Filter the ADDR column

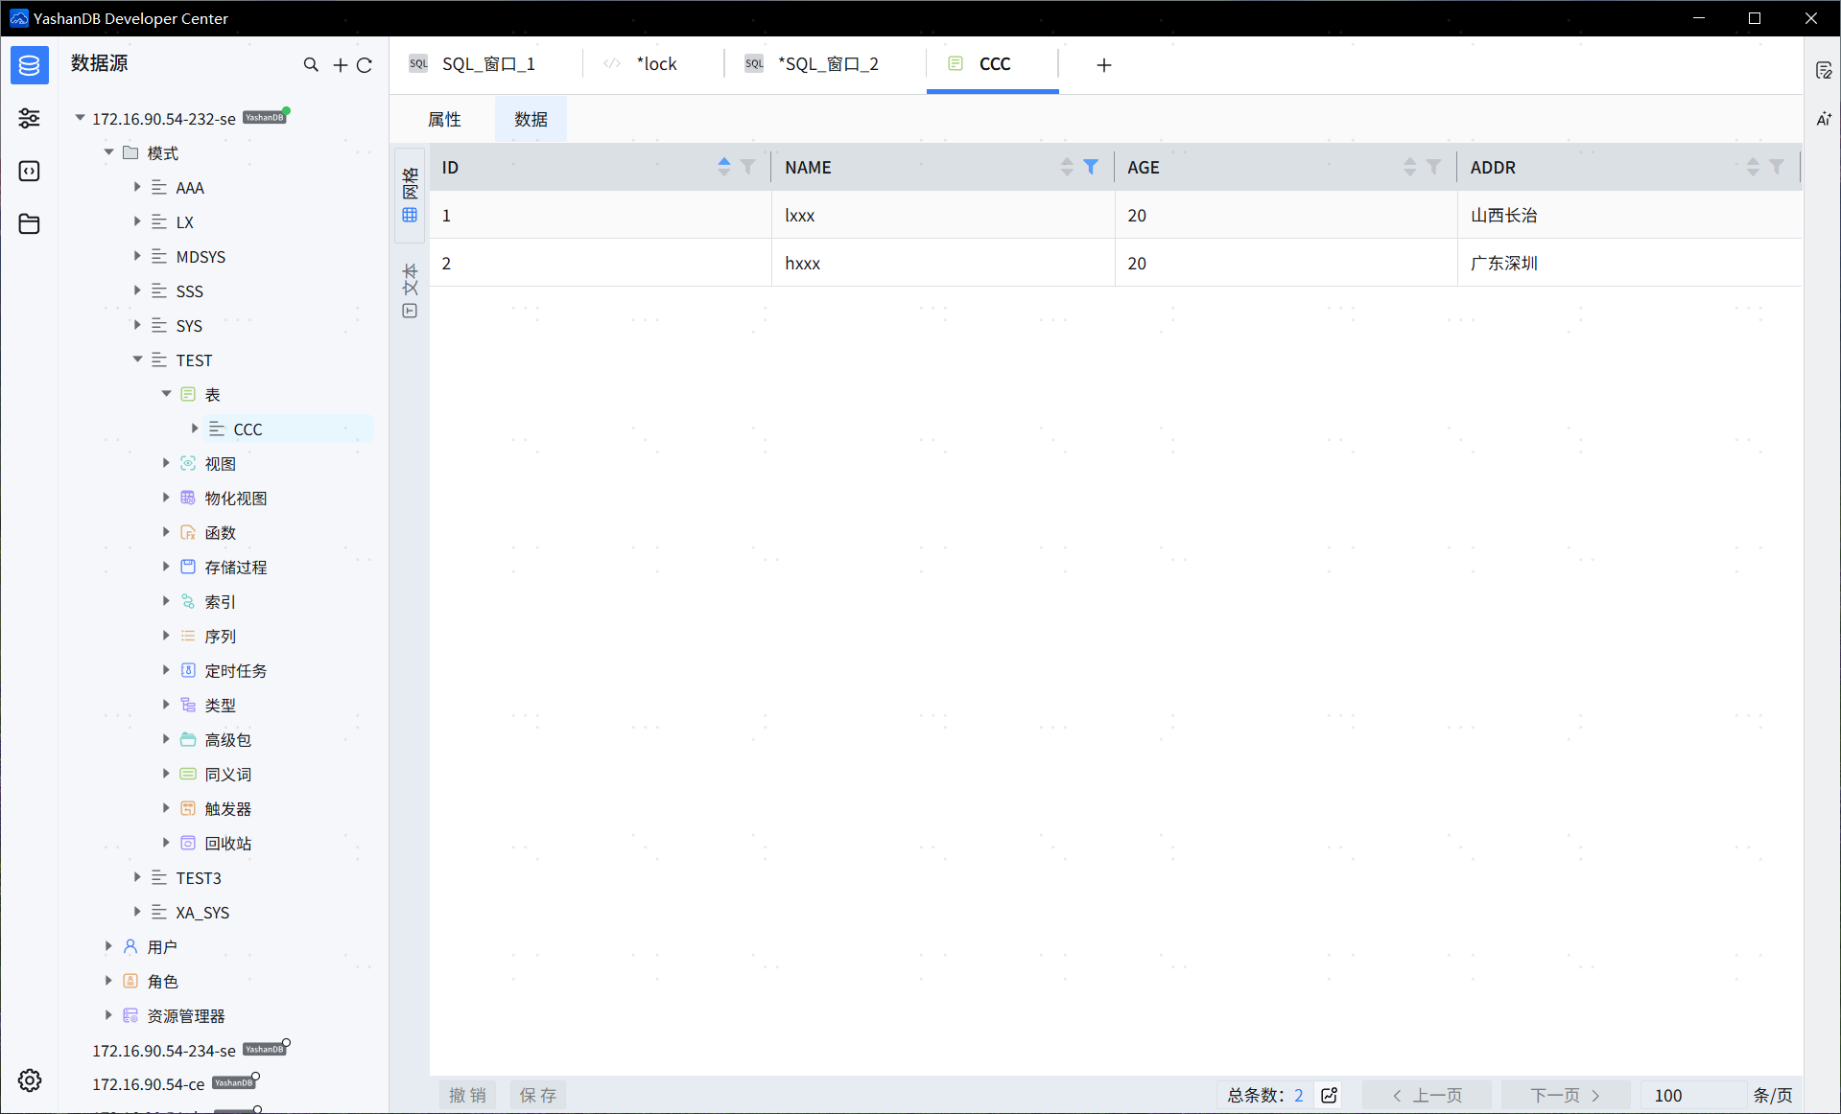click(x=1777, y=167)
